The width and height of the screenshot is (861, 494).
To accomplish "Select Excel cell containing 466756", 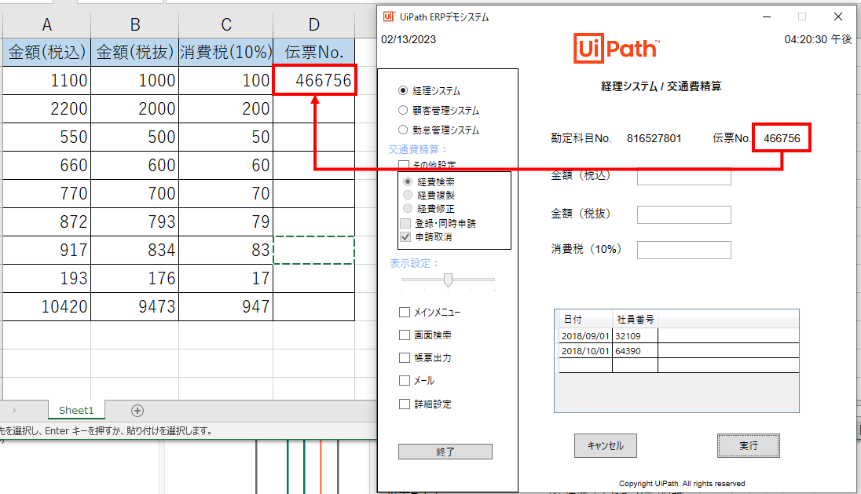I will [x=314, y=80].
